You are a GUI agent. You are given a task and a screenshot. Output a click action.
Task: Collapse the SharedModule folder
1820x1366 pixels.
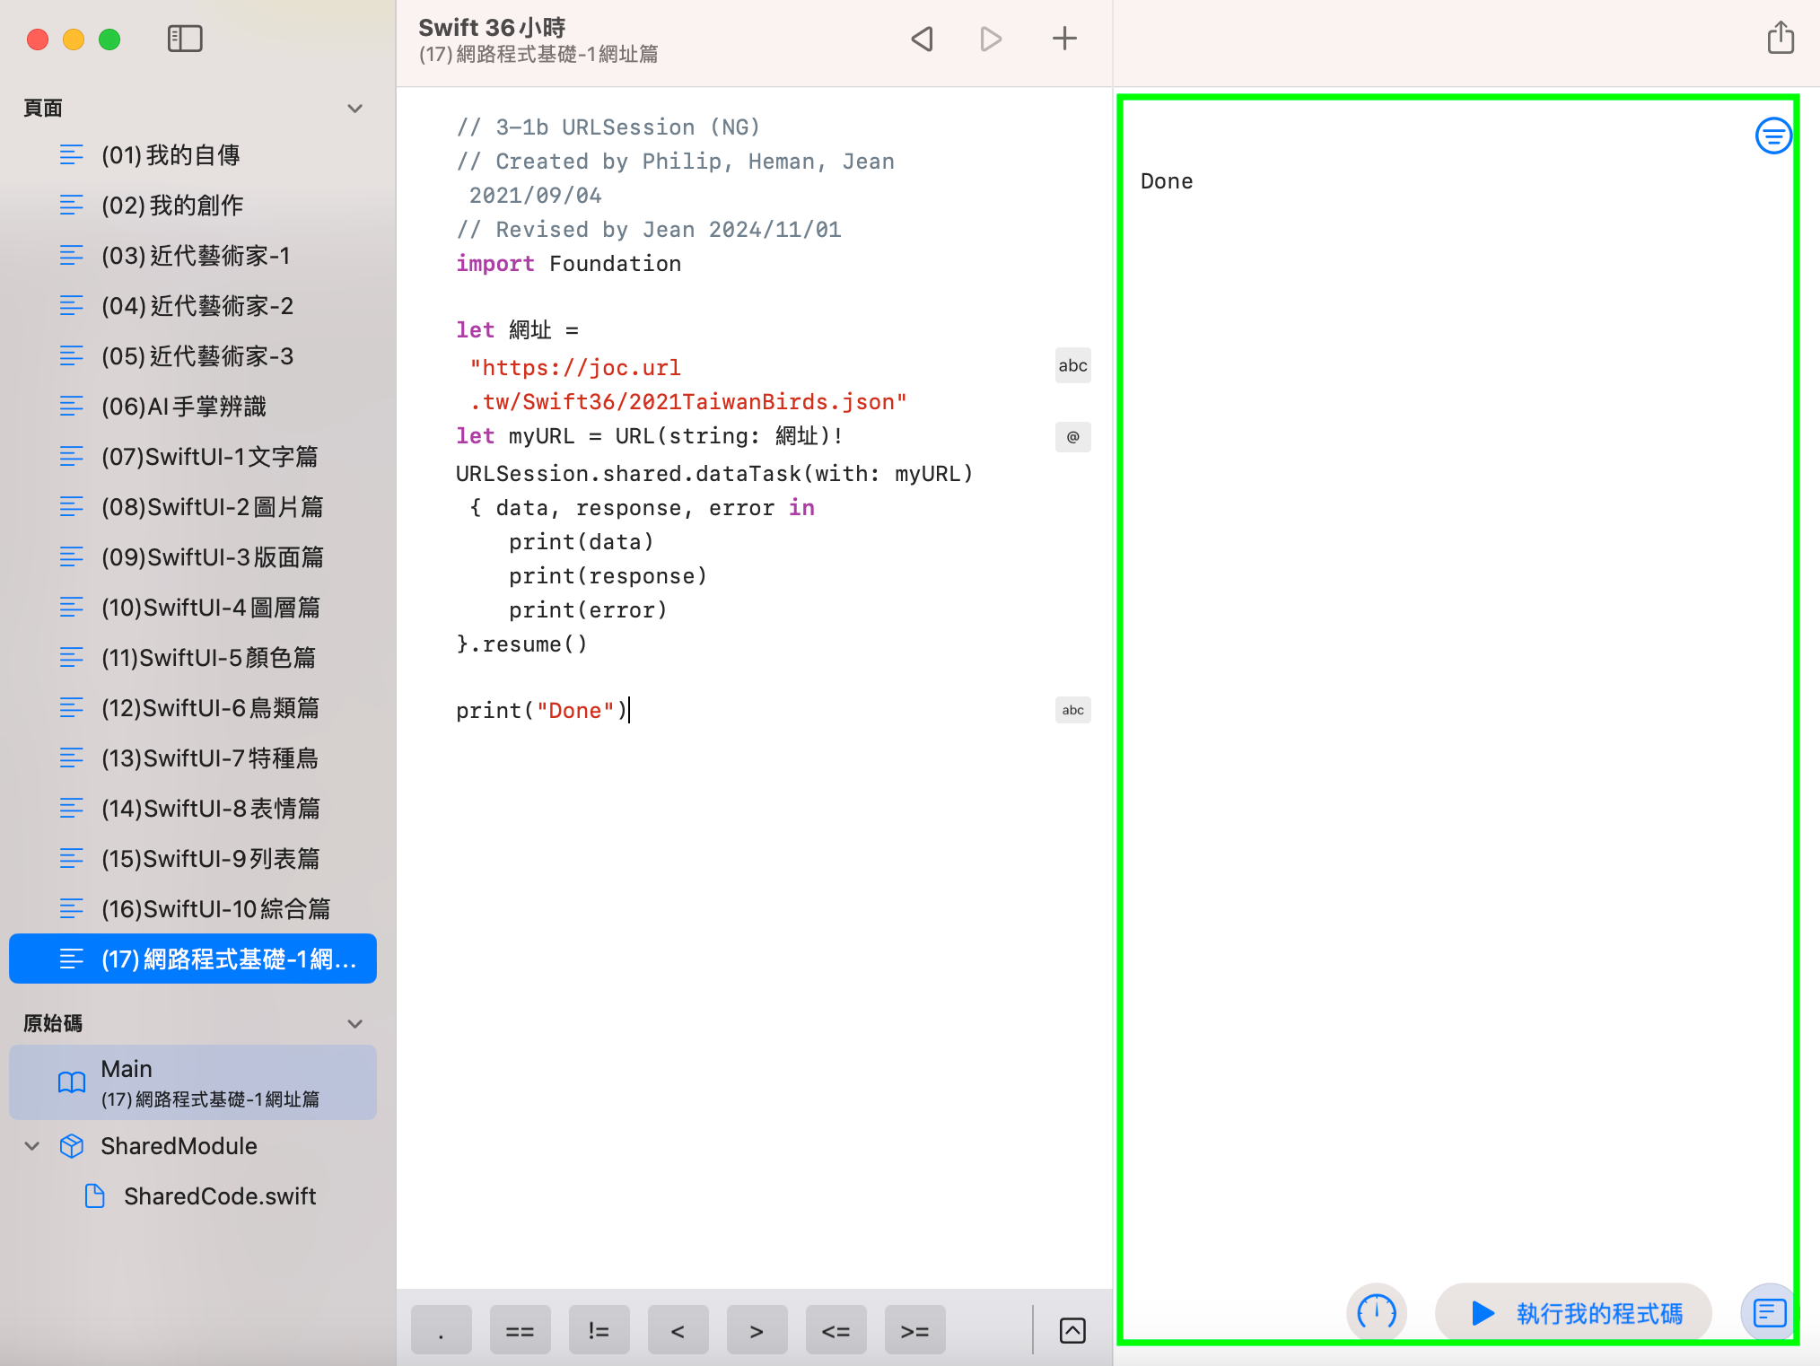(x=32, y=1146)
